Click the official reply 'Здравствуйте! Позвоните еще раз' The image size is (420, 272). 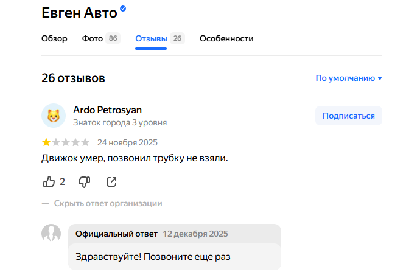tap(153, 256)
